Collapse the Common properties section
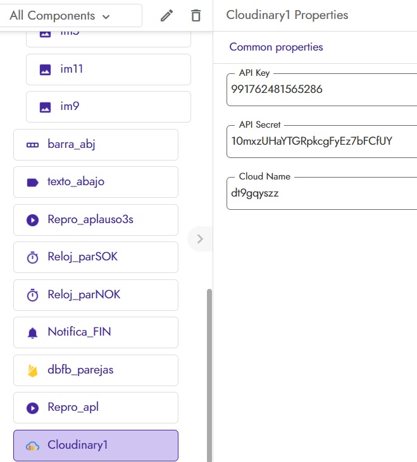 276,47
